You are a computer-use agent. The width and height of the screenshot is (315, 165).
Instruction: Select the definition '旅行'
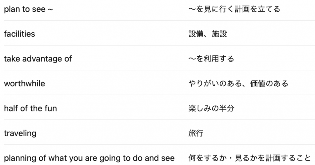click(196, 133)
